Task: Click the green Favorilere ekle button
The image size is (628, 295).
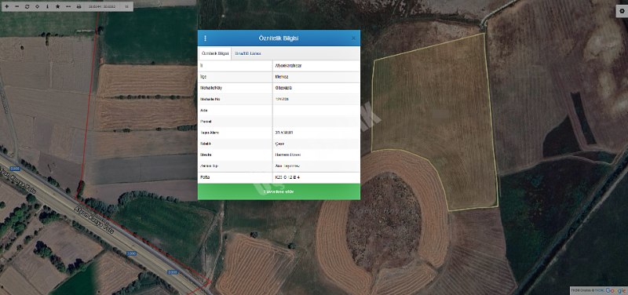Action: (x=279, y=191)
